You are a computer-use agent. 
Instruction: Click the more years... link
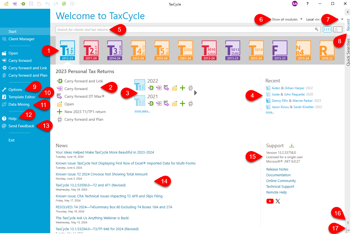(x=142, y=111)
